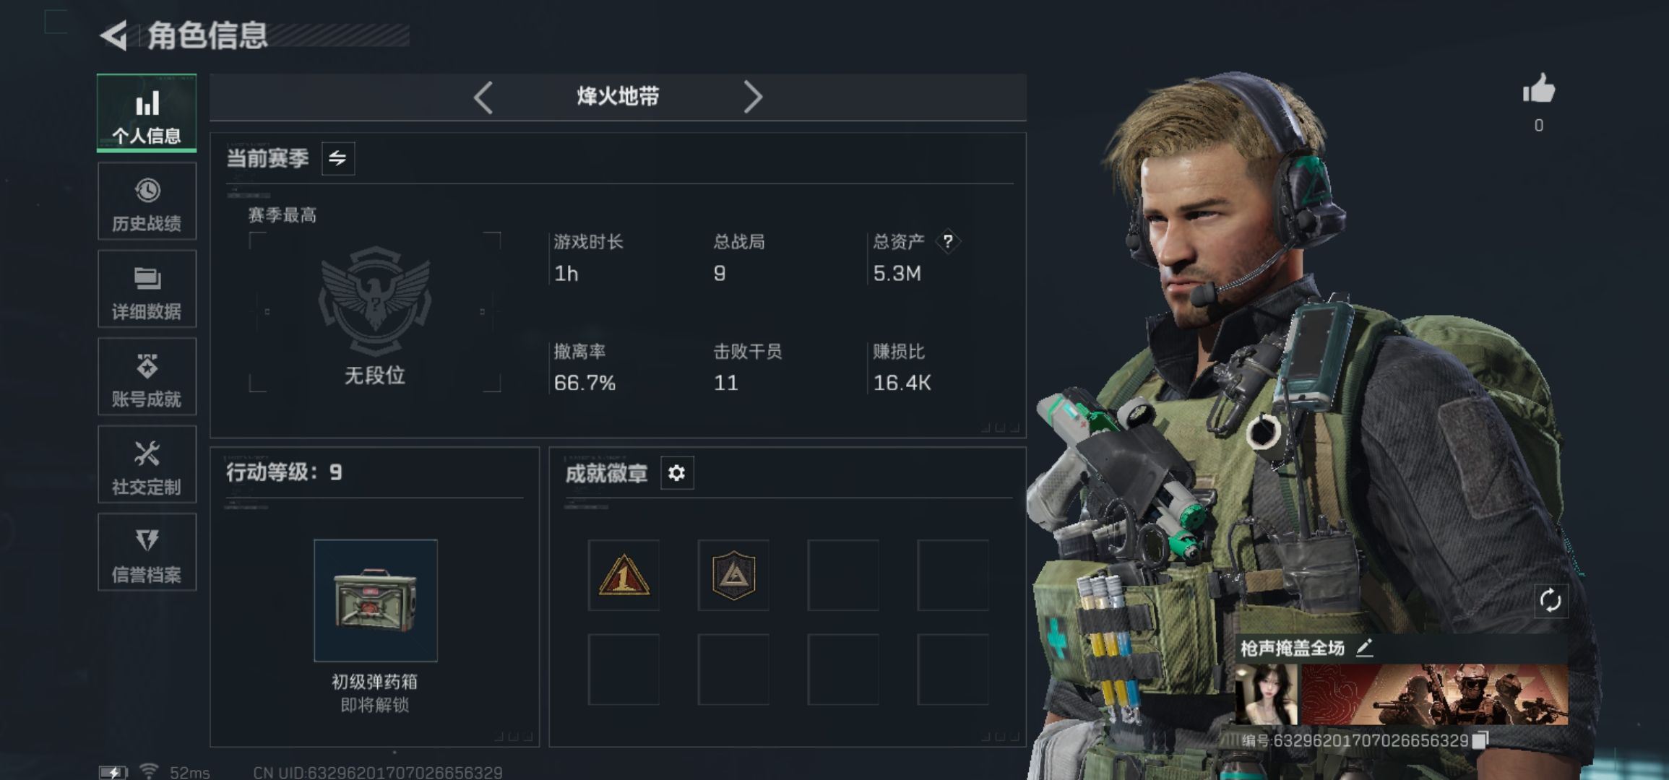The width and height of the screenshot is (1669, 780).
Task: Open the 成就徽章 settings gear
Action: pos(677,473)
